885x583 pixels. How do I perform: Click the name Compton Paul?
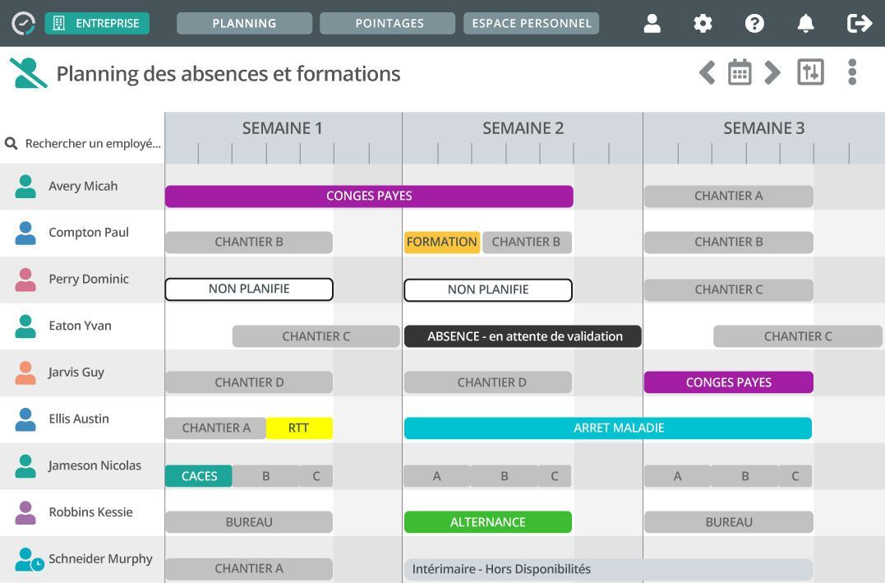click(89, 232)
